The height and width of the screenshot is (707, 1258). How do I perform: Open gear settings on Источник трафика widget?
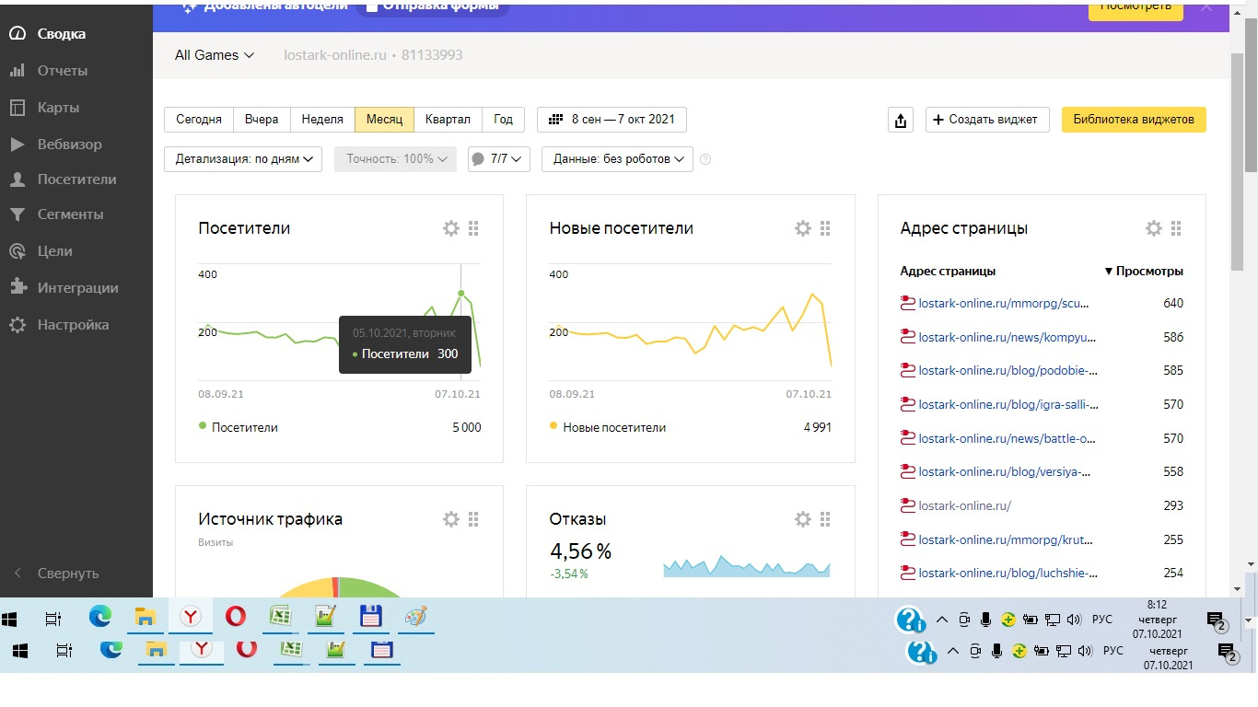[450, 519]
